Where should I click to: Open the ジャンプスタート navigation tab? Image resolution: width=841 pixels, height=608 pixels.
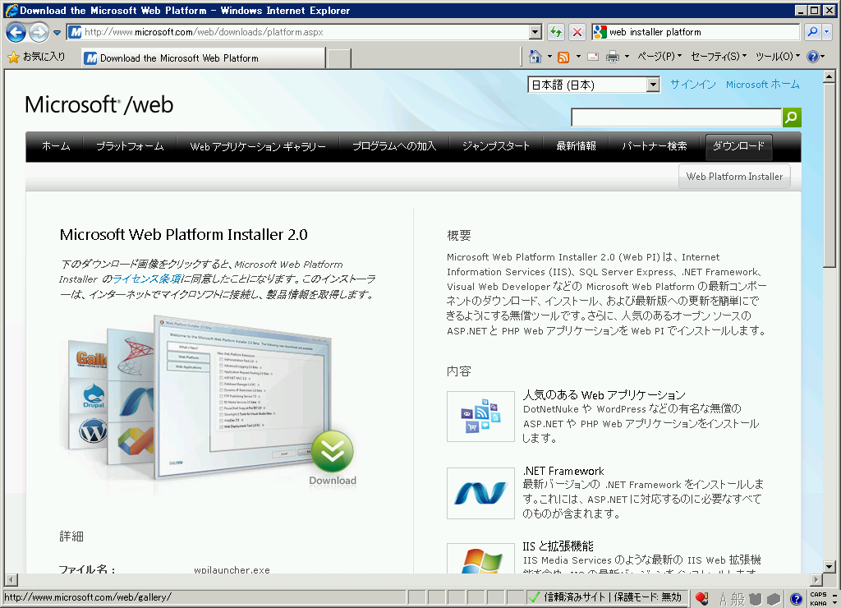click(x=495, y=146)
